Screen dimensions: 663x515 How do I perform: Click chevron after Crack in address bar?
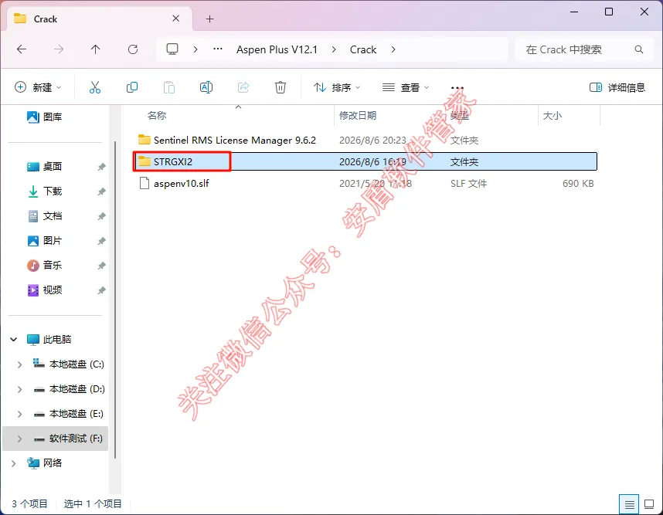[x=393, y=49]
